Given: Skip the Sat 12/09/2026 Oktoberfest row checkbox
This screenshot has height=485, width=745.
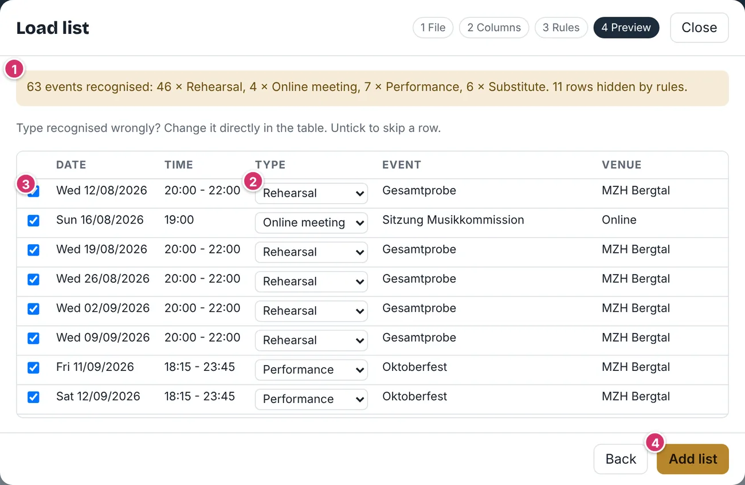Looking at the screenshot, I should click(34, 397).
